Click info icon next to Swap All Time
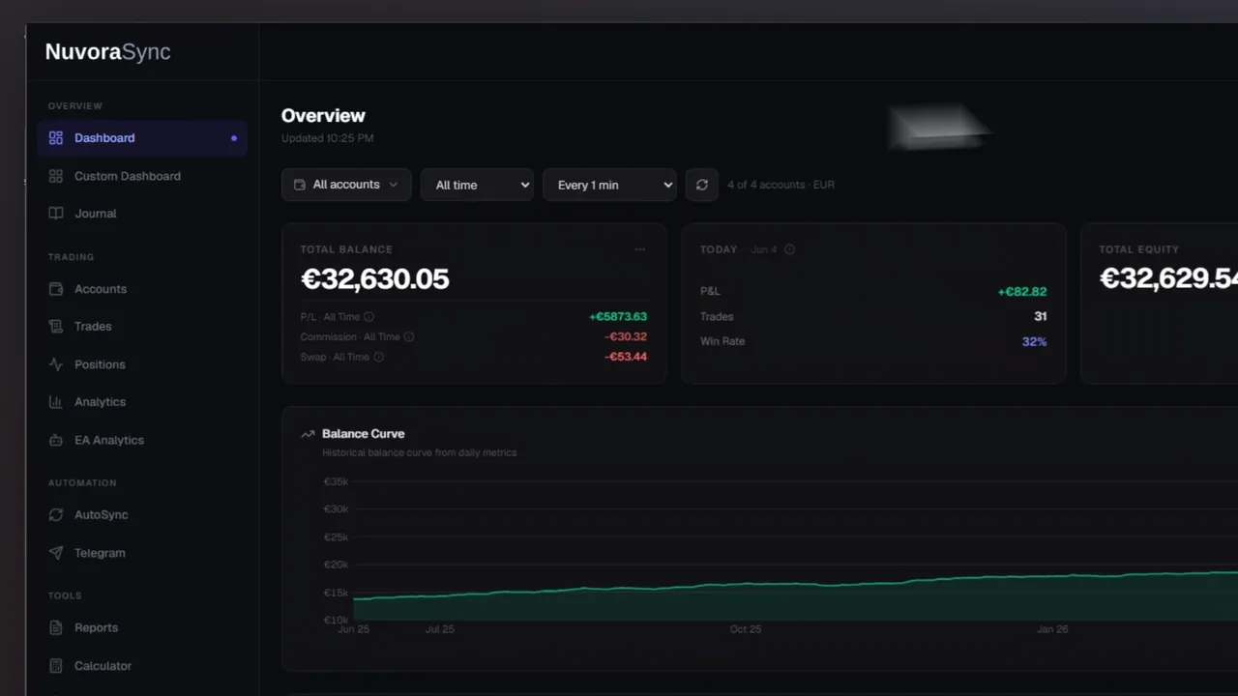1238x696 pixels. (378, 357)
